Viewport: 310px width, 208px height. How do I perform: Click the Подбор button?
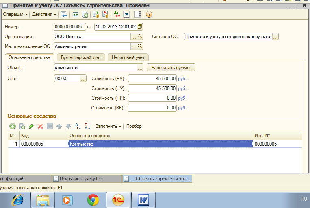coord(134,126)
